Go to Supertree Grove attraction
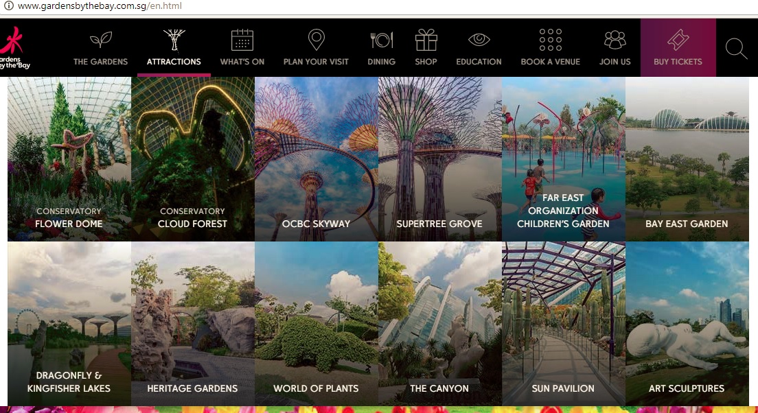Screen dimensions: 758x413 tap(439, 158)
